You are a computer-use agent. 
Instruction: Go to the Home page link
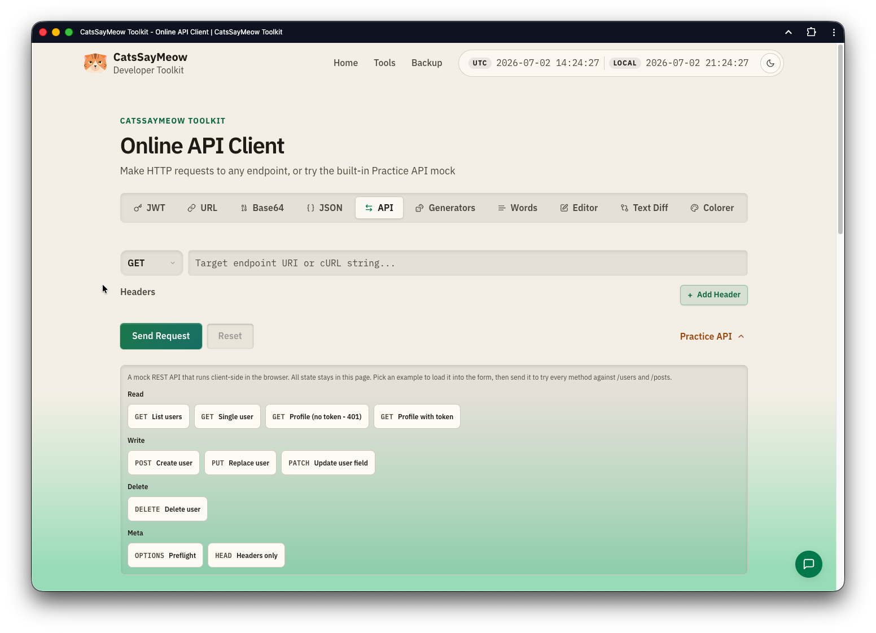[x=345, y=63]
